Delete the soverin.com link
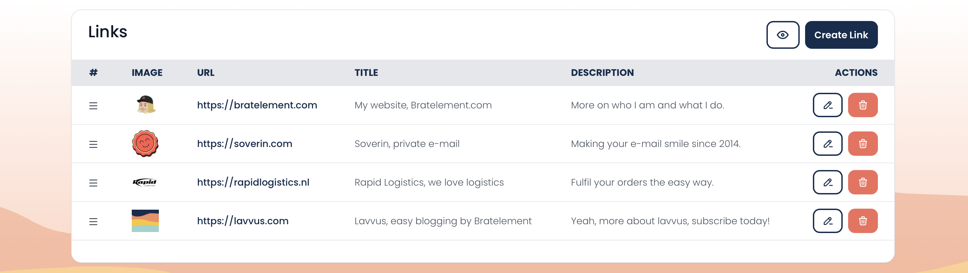Viewport: 968px width, 273px height. [x=863, y=144]
